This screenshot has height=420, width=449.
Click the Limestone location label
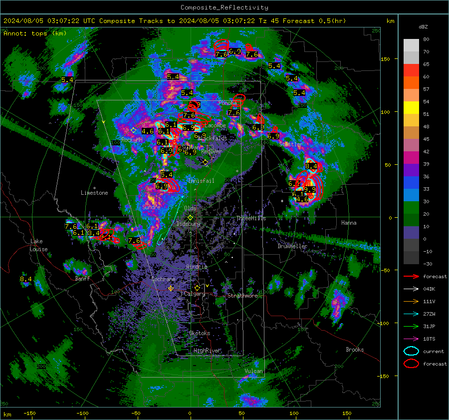[x=94, y=193]
